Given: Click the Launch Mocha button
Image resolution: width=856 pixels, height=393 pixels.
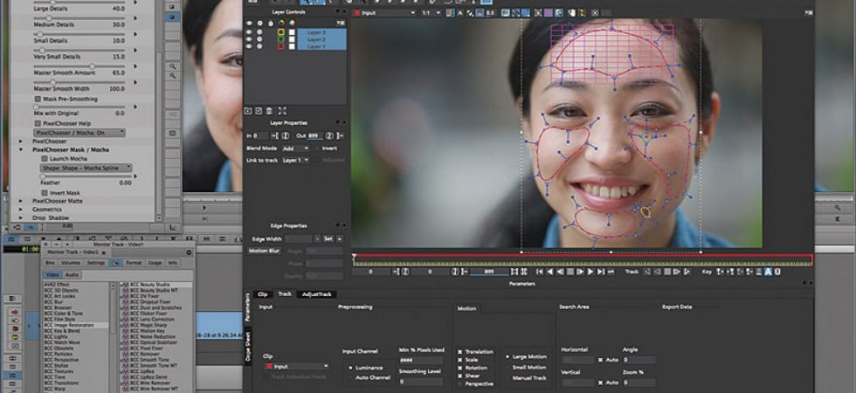Looking at the screenshot, I should tap(64, 158).
